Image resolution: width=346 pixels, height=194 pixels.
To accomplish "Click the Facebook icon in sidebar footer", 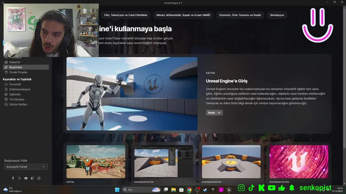I will (x=13, y=178).
